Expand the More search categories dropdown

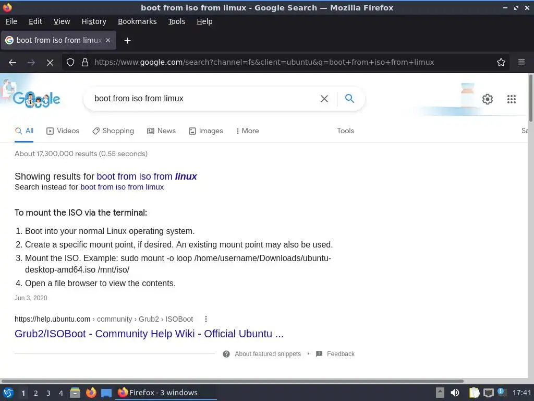click(247, 131)
